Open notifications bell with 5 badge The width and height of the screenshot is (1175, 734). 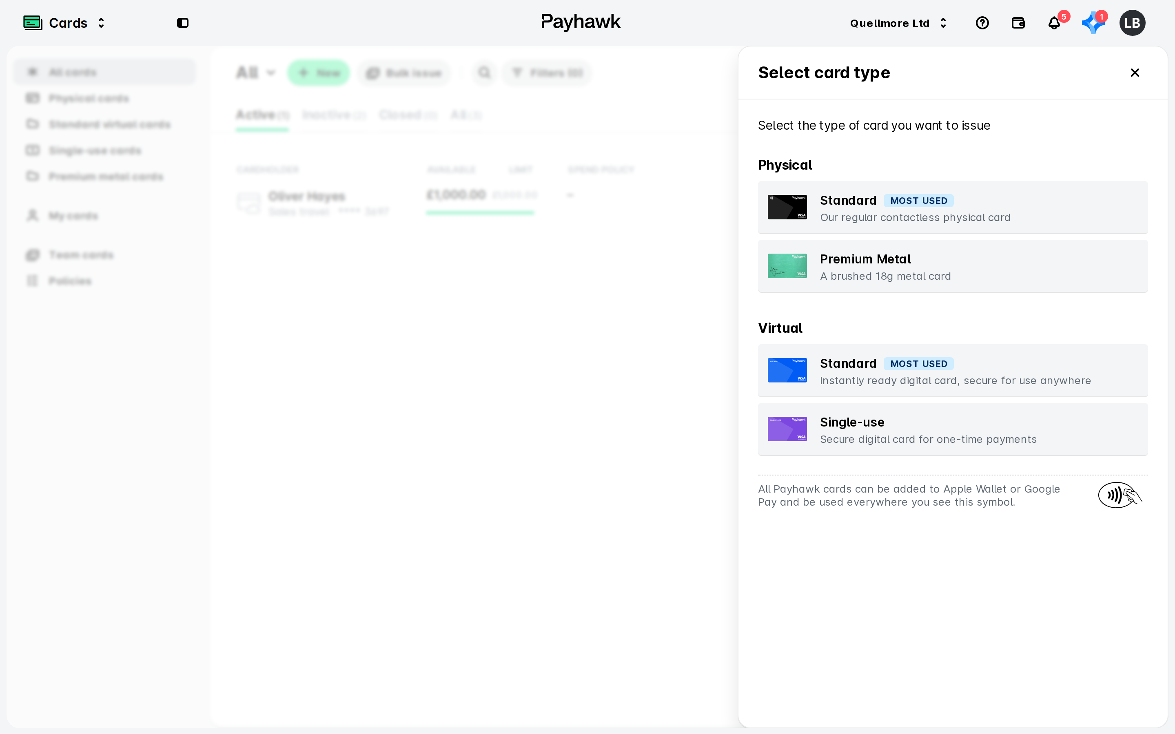pos(1054,23)
